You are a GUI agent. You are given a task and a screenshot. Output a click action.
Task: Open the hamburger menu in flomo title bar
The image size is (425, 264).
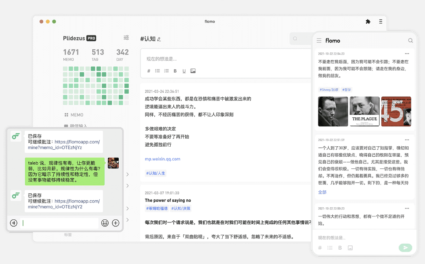pos(380,21)
